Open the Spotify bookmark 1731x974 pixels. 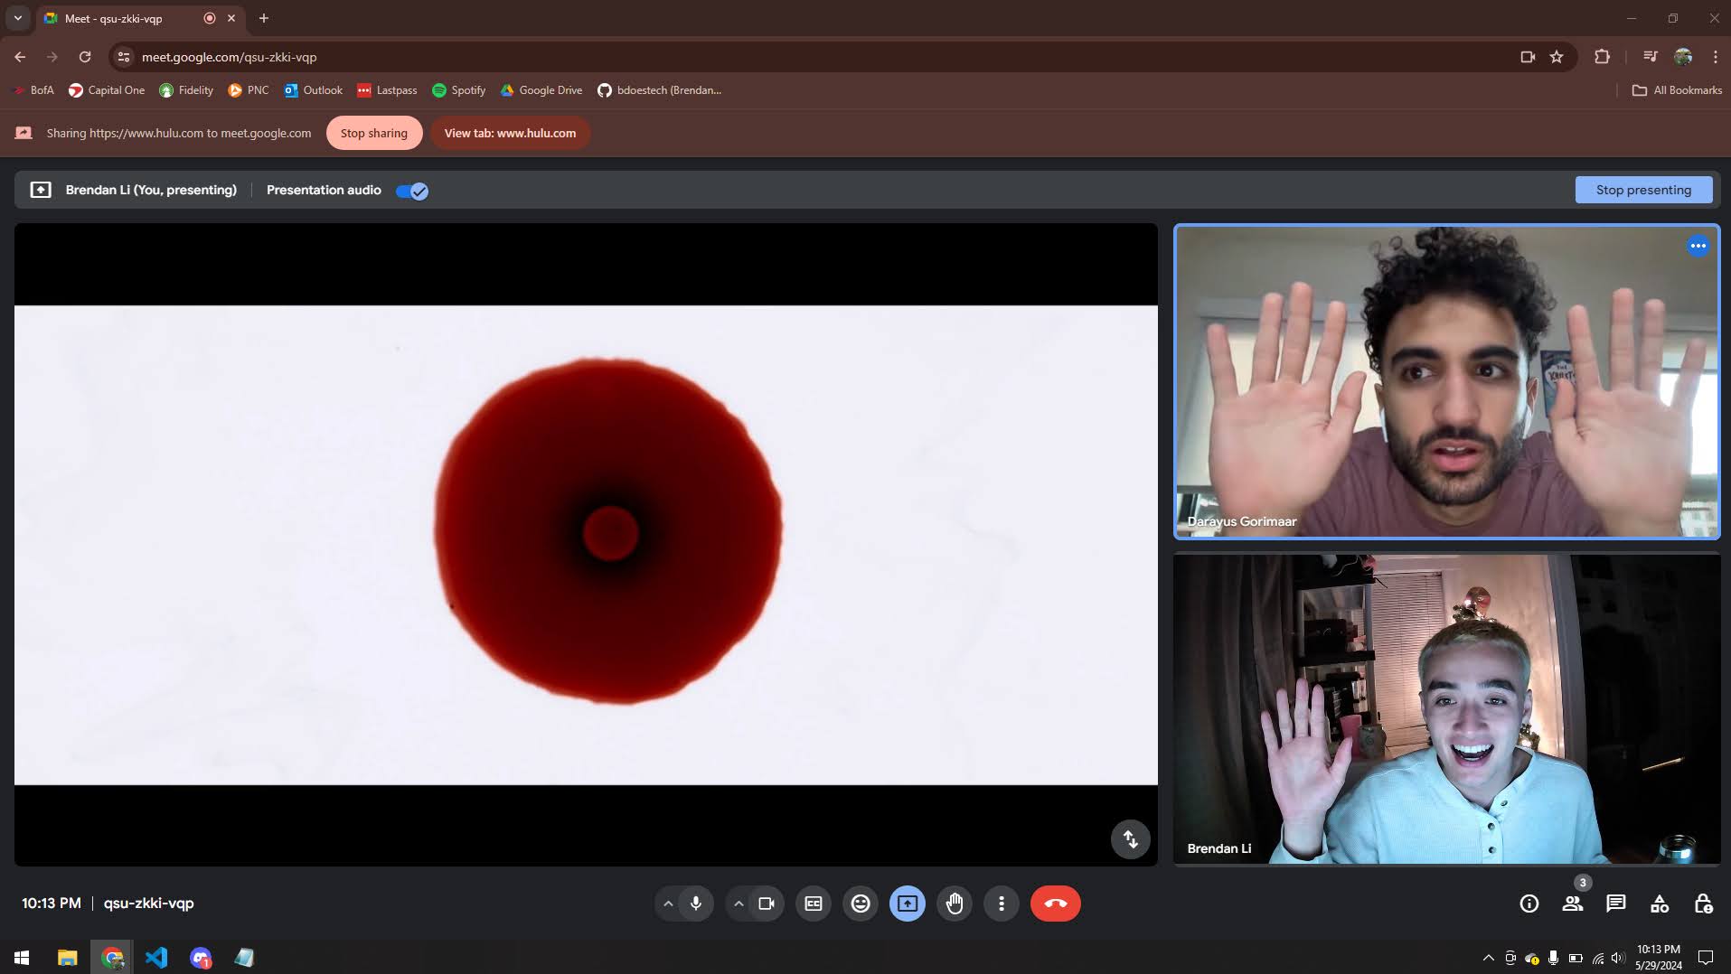(459, 90)
